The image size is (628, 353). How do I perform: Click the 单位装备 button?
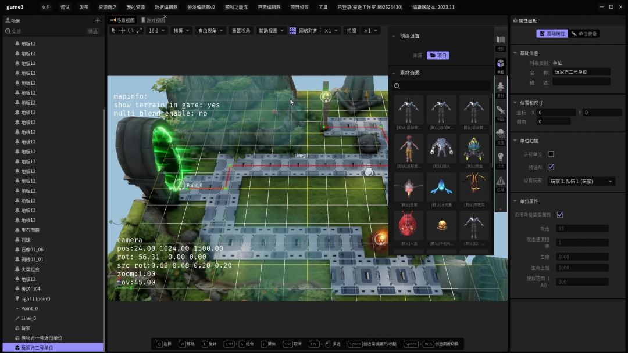(584, 34)
